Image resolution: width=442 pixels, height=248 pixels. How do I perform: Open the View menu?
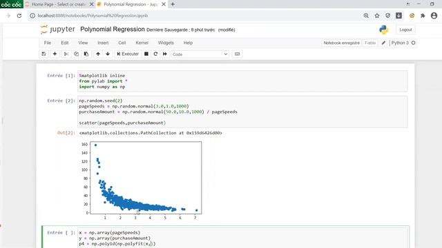click(x=83, y=43)
